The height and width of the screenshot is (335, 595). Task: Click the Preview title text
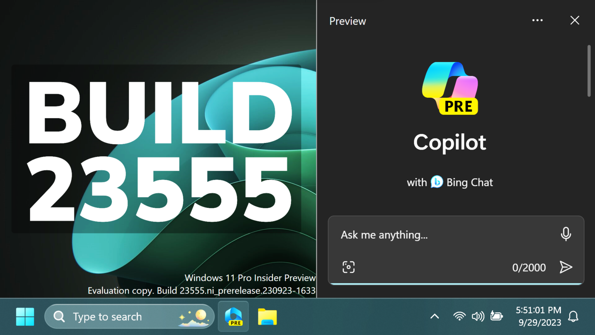(x=347, y=21)
